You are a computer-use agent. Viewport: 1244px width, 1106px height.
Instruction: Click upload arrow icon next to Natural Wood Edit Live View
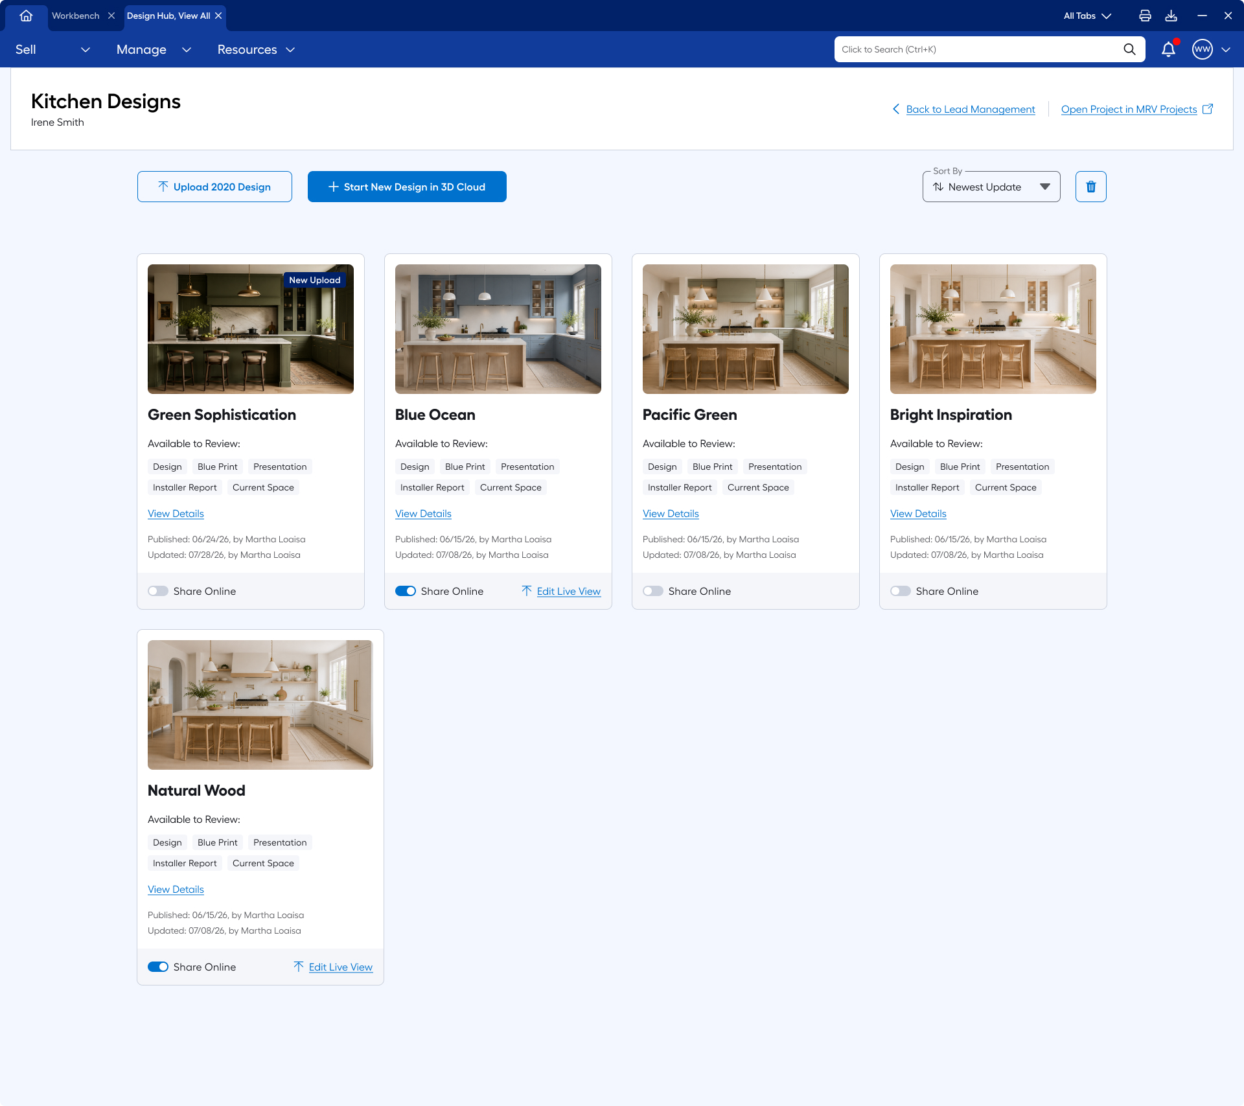pos(299,967)
